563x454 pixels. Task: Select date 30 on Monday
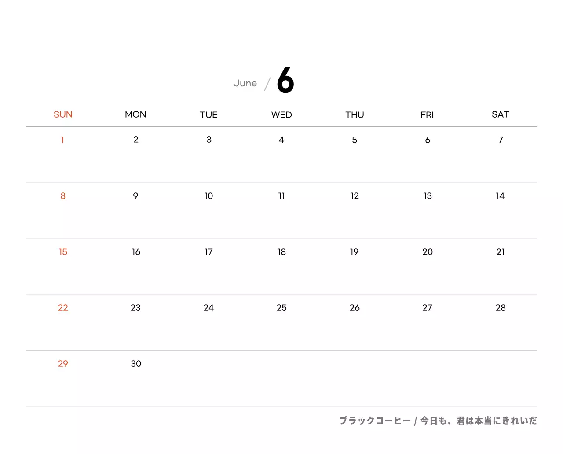click(x=136, y=364)
